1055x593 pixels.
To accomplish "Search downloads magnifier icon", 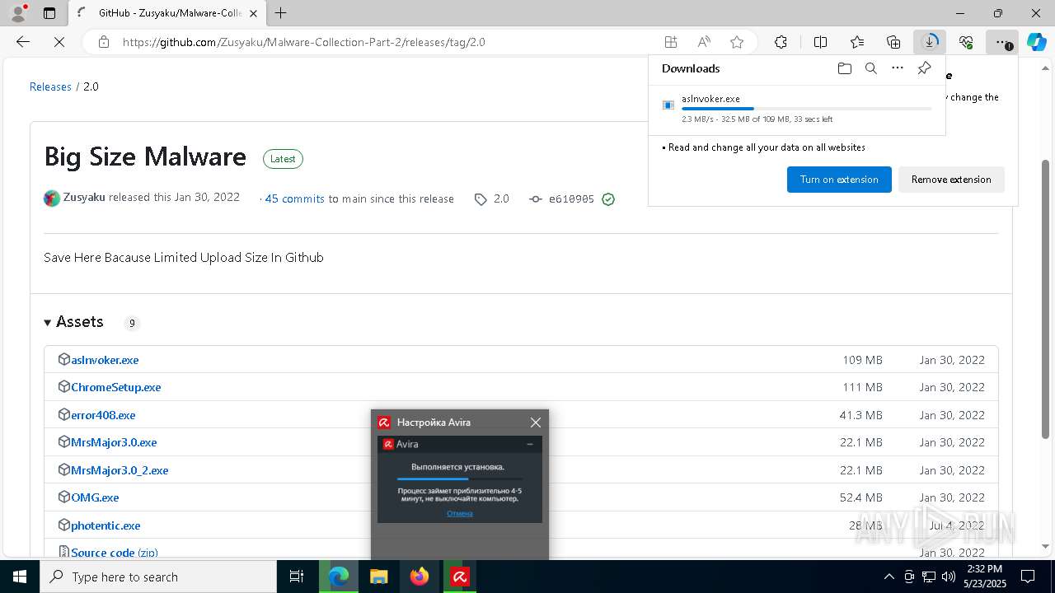I will click(x=870, y=68).
